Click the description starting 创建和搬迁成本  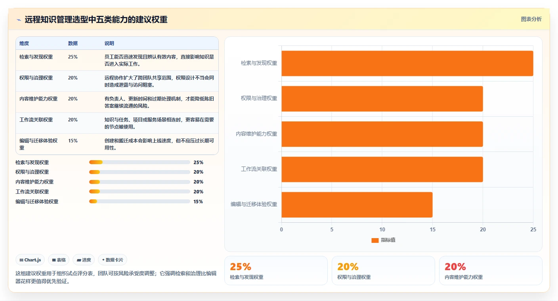pos(159,144)
